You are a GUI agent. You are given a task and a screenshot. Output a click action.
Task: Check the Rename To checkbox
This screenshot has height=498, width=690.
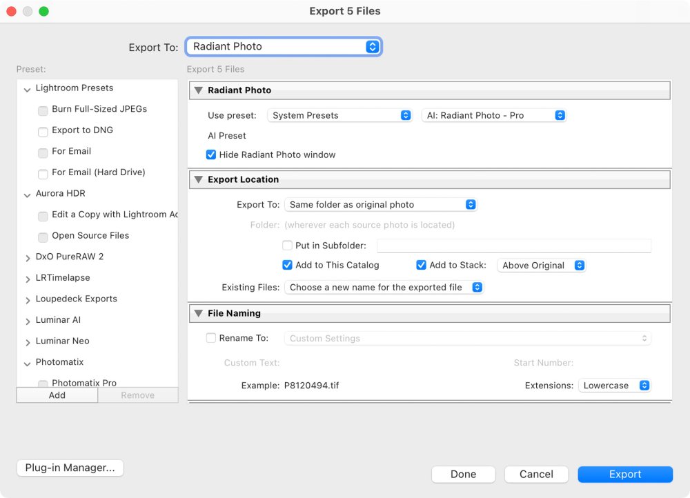click(211, 338)
